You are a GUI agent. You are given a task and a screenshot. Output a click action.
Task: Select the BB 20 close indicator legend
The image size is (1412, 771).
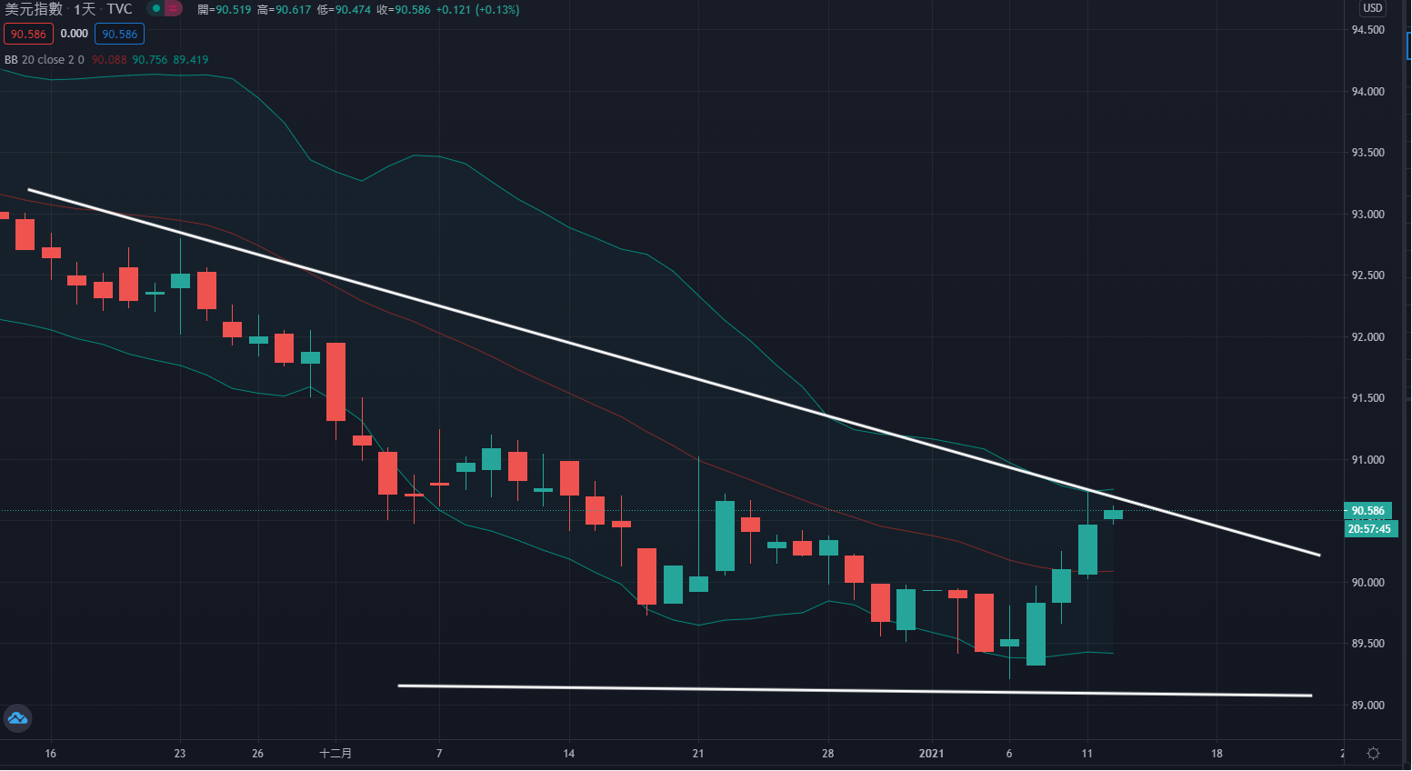pos(44,60)
